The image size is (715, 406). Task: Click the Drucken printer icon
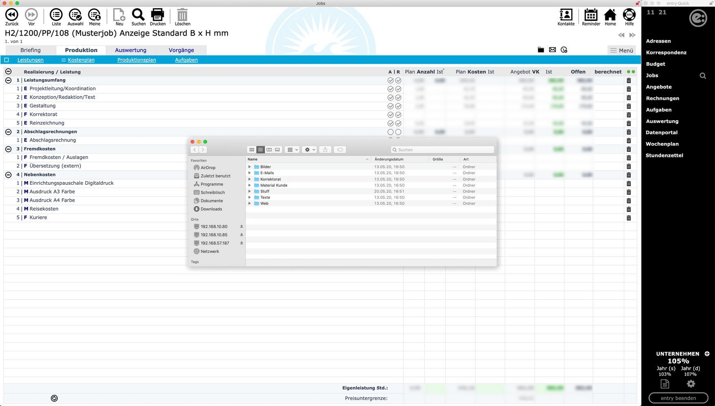tap(157, 15)
